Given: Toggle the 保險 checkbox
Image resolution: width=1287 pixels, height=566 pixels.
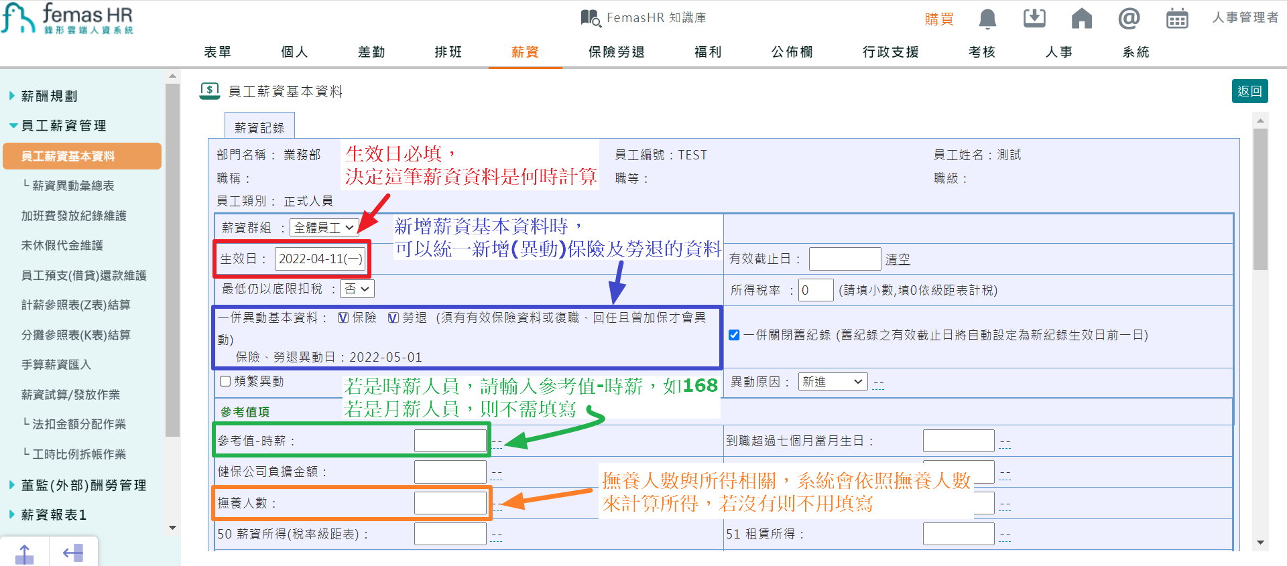Looking at the screenshot, I should [343, 317].
